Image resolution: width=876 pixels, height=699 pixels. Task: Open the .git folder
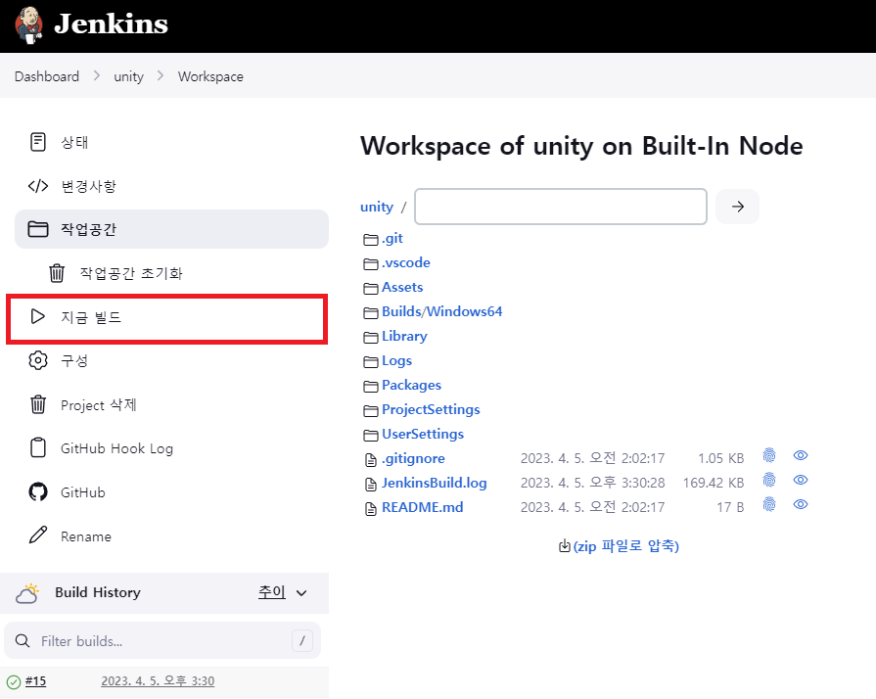coord(392,239)
